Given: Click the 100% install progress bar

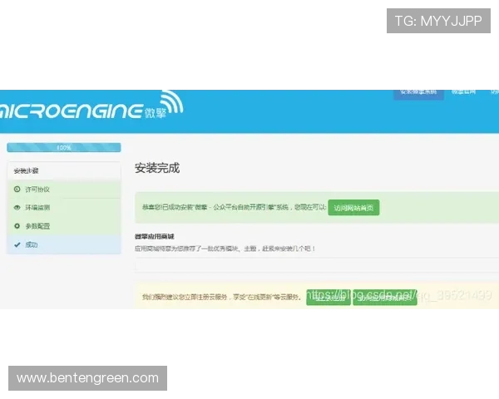Looking at the screenshot, I should [64, 148].
